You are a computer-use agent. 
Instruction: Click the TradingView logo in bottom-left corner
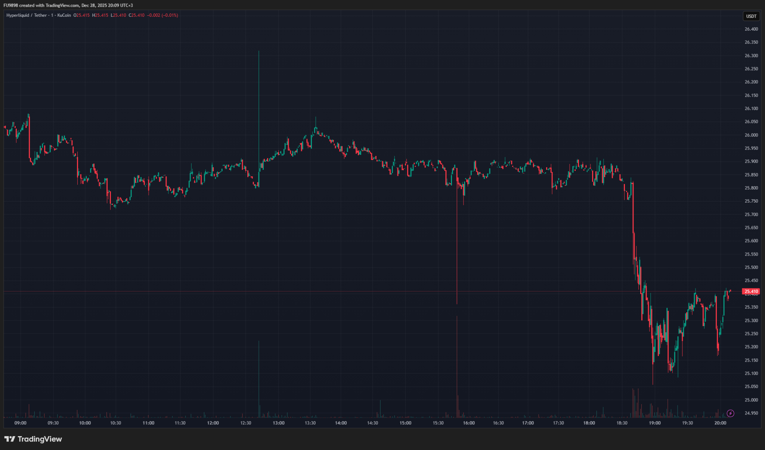point(33,439)
